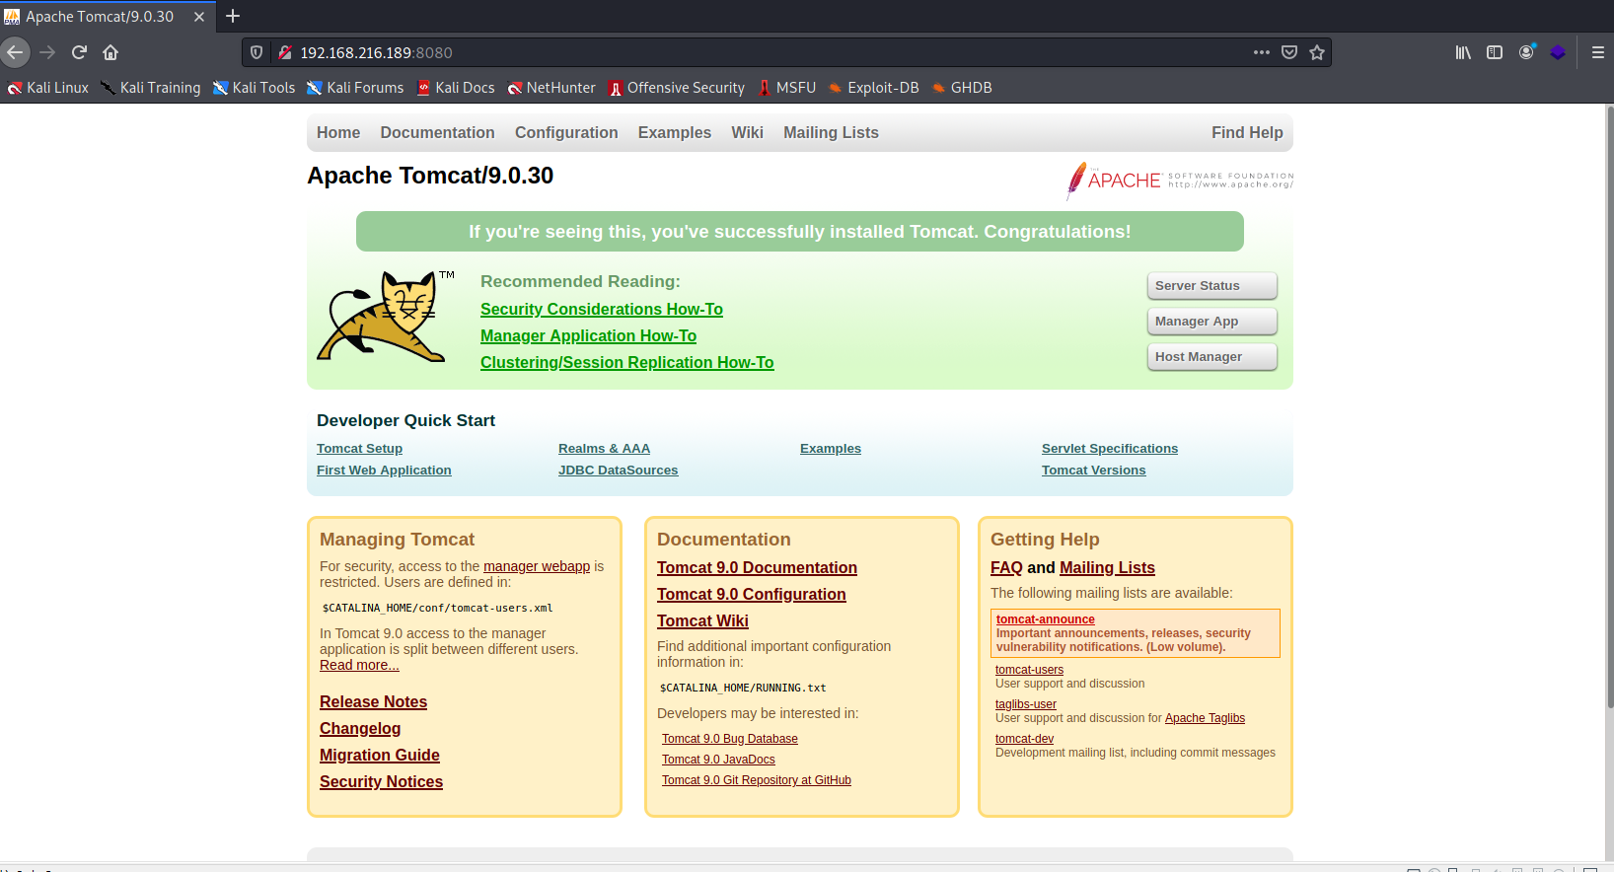Open Tomcat Versions link
The width and height of the screenshot is (1614, 872).
pyautogui.click(x=1094, y=471)
